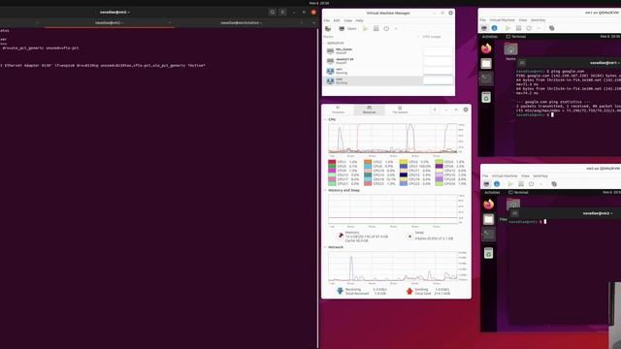Select the first Shutoff VM in the list
This screenshot has height=349, width=621.
[x=388, y=51]
